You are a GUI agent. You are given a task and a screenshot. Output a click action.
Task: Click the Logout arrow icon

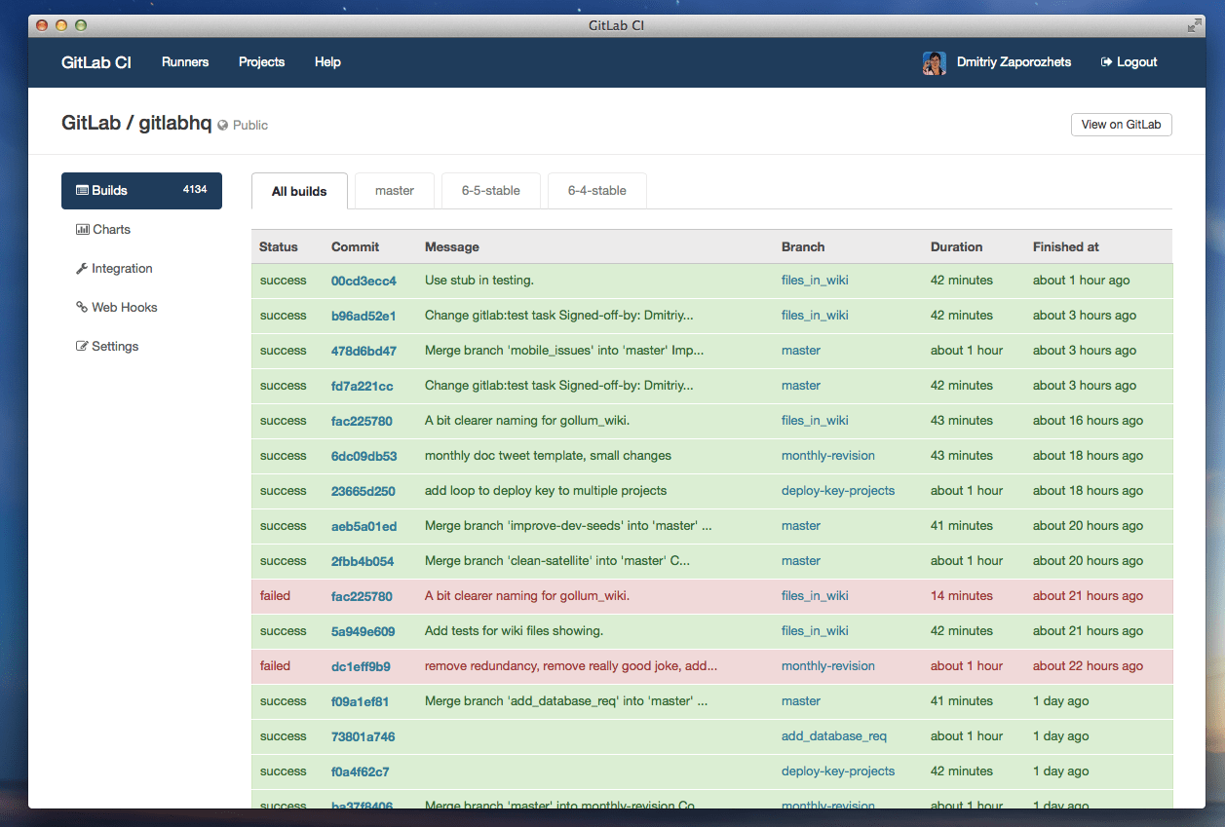[1106, 62]
